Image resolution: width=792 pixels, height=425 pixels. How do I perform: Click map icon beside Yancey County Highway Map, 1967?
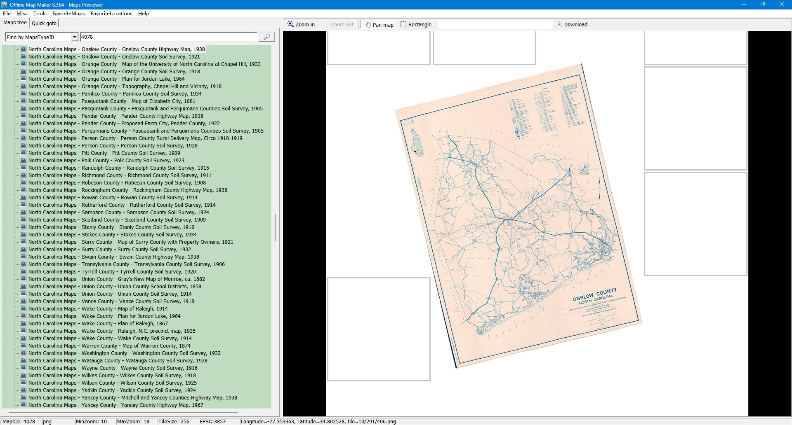pyautogui.click(x=24, y=405)
